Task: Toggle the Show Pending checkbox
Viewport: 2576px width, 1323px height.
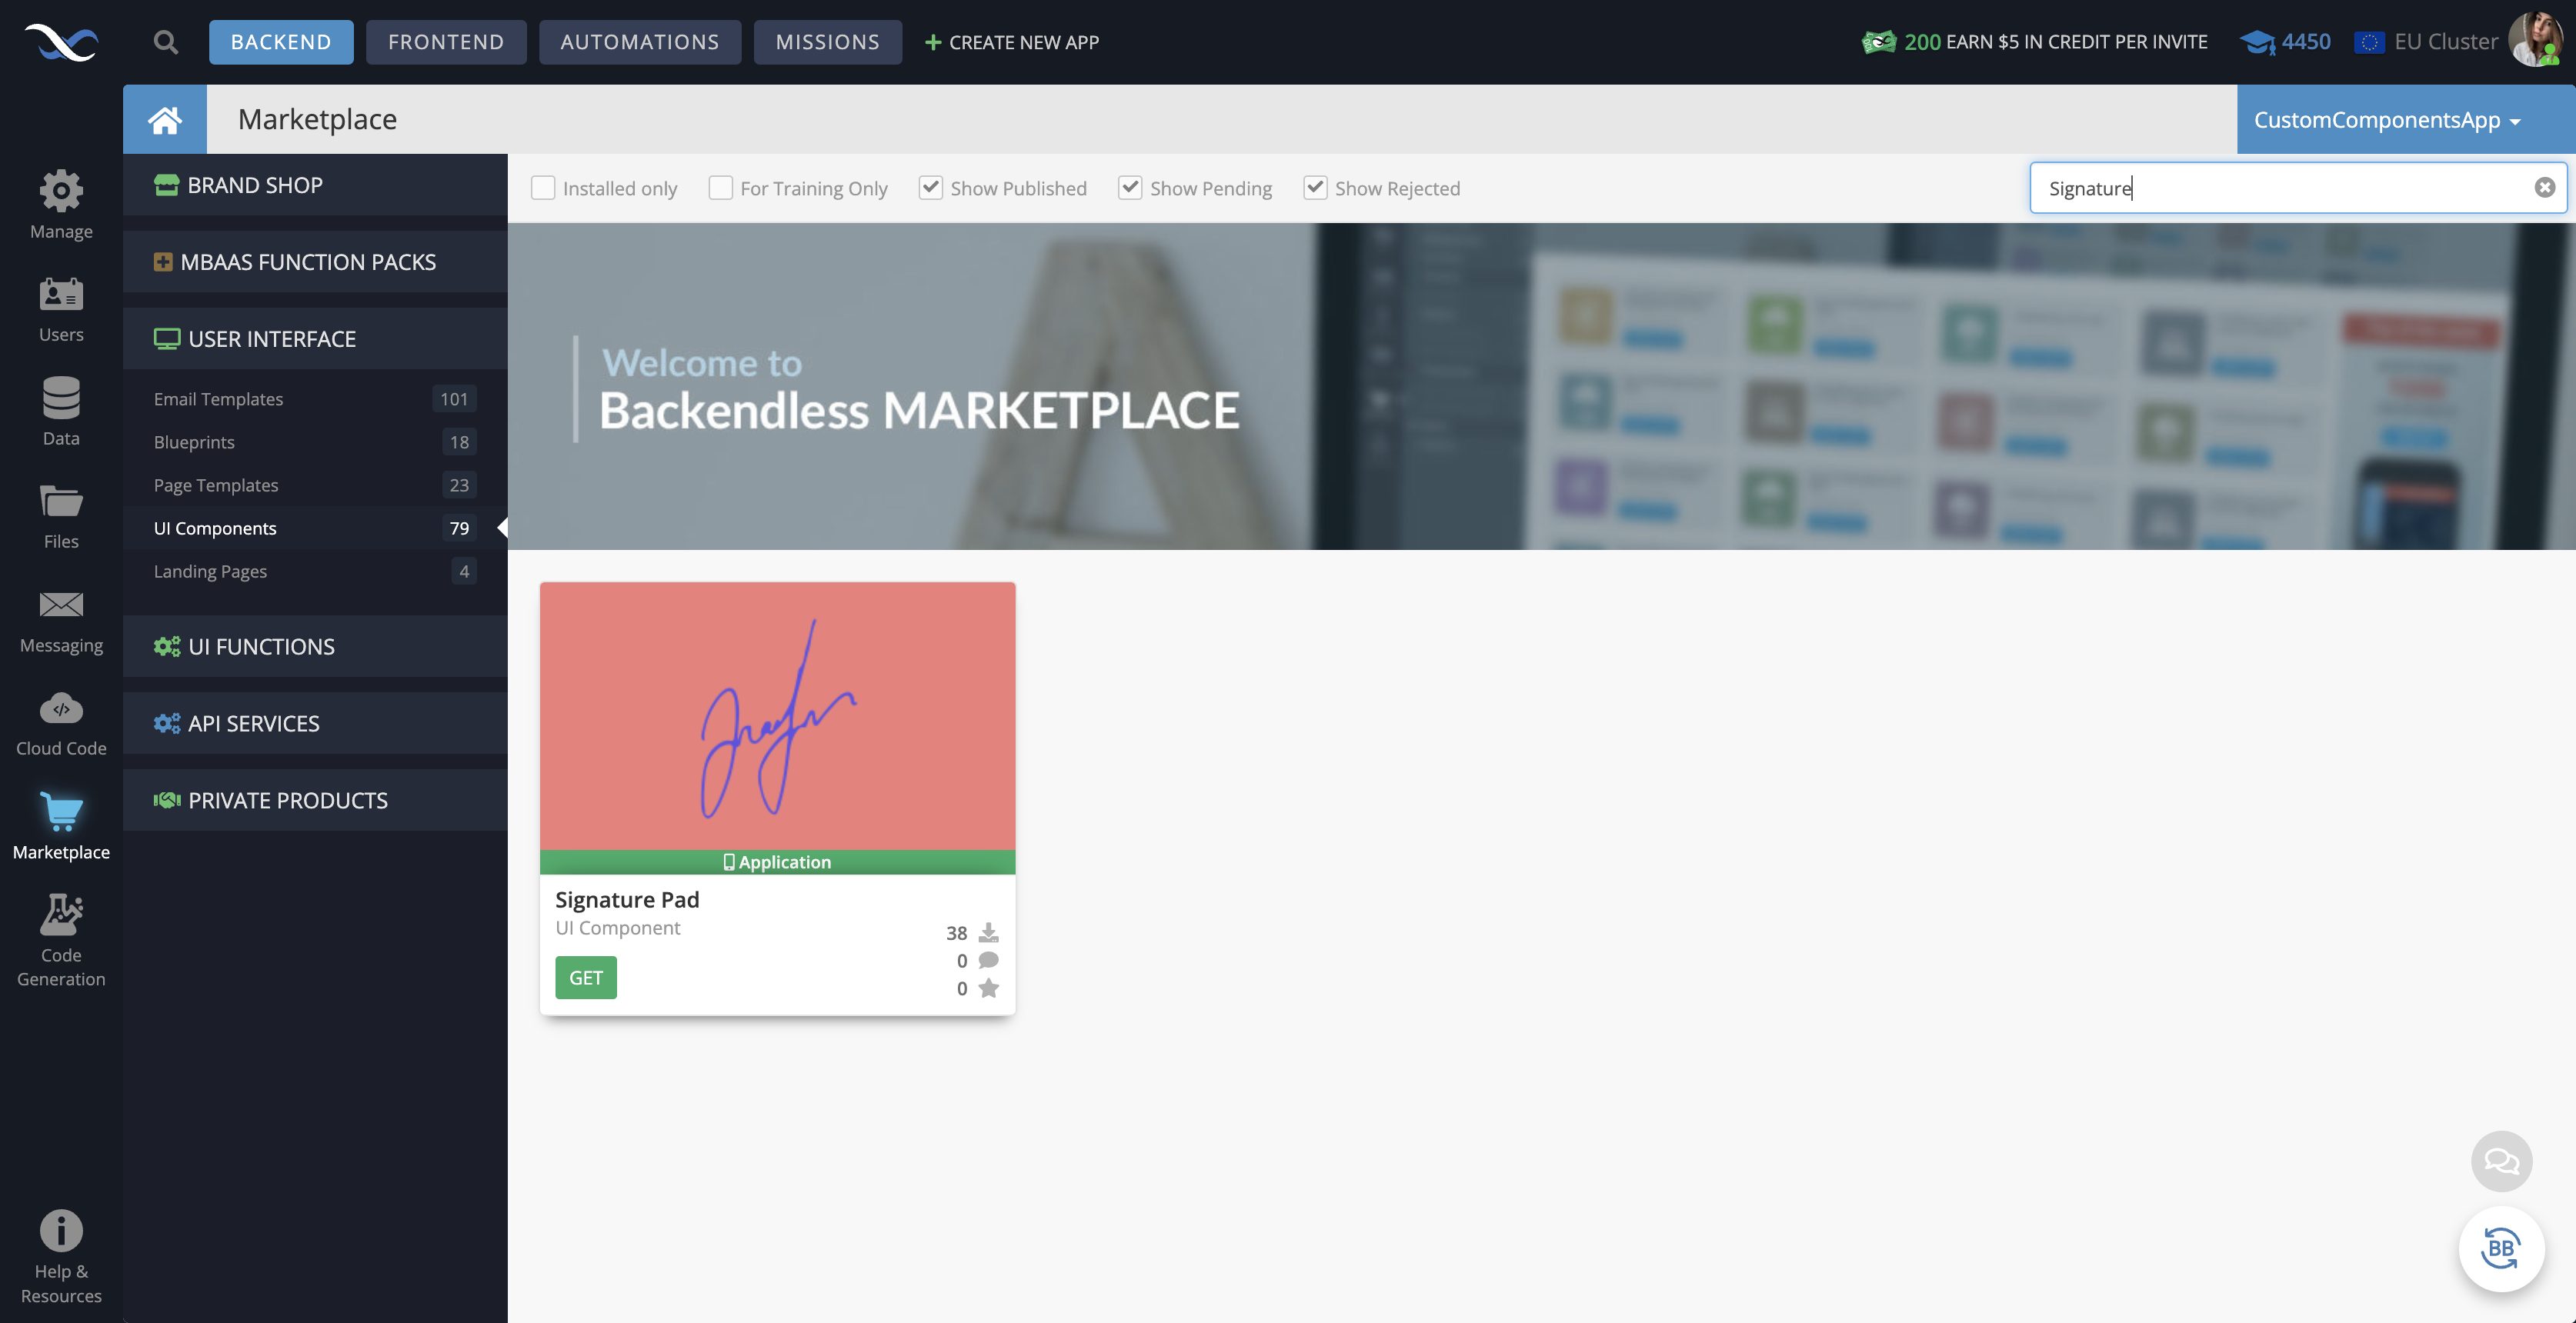Action: pyautogui.click(x=1127, y=188)
